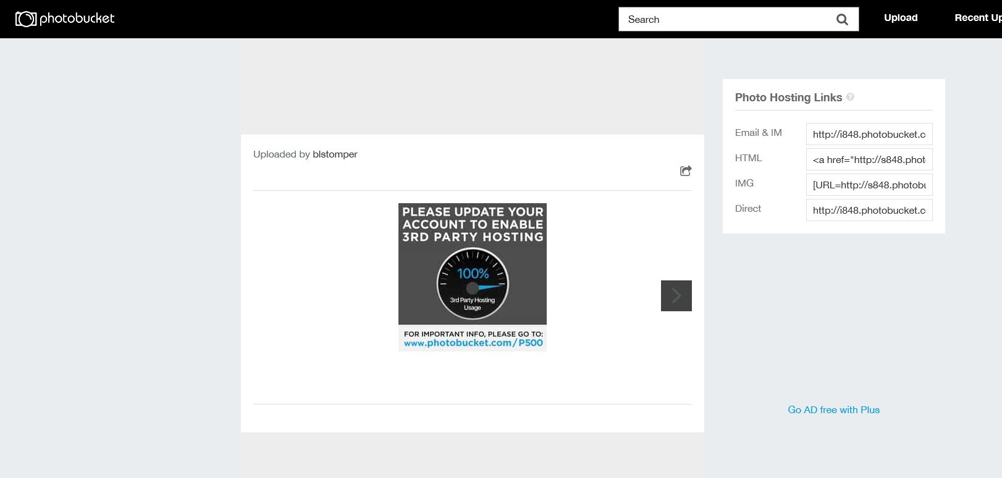Click the share arrow icon
The width and height of the screenshot is (1002, 478).
[x=685, y=171]
